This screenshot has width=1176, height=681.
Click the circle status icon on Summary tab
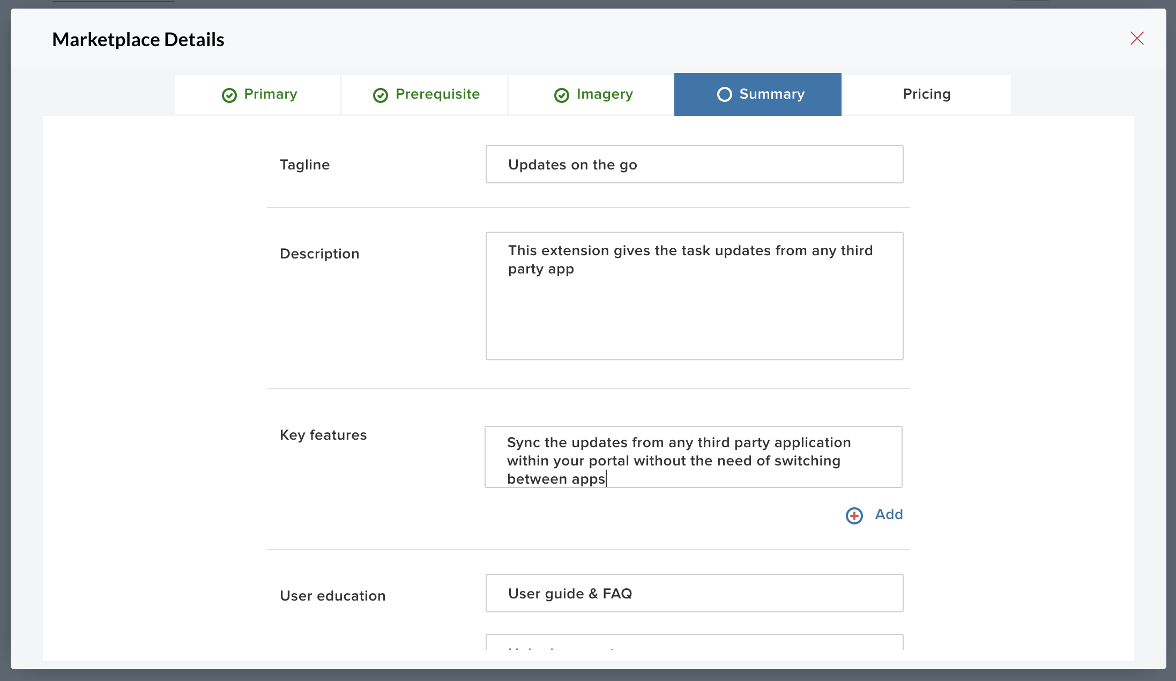pyautogui.click(x=725, y=94)
